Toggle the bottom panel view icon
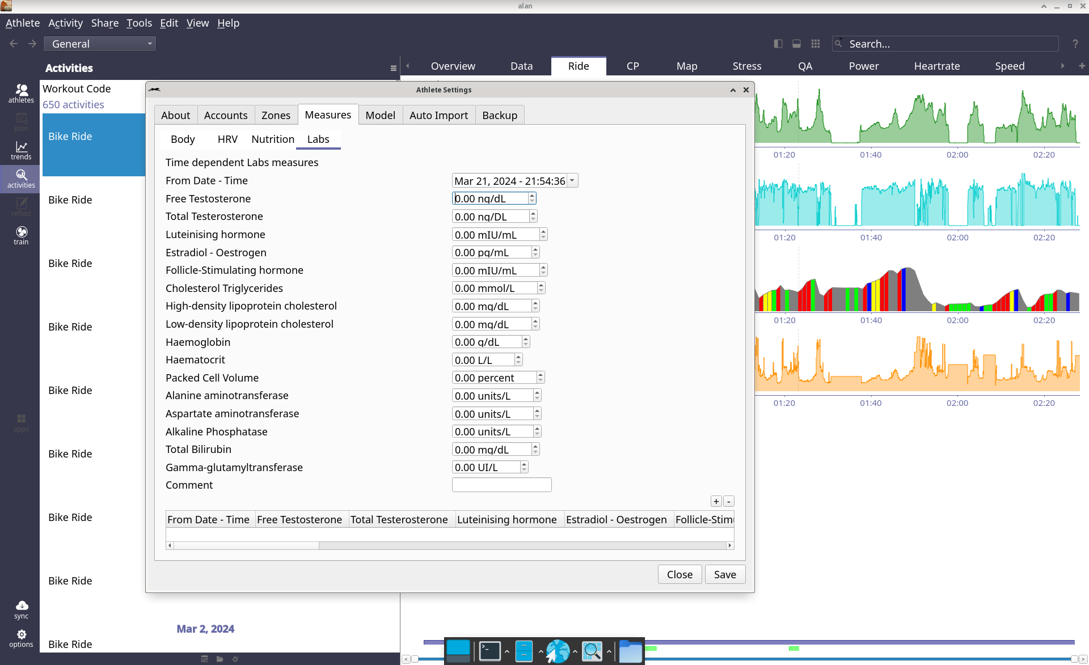 [796, 44]
